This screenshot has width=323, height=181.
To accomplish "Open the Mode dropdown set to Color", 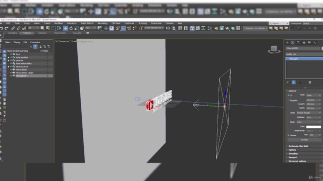I will pos(309,122).
